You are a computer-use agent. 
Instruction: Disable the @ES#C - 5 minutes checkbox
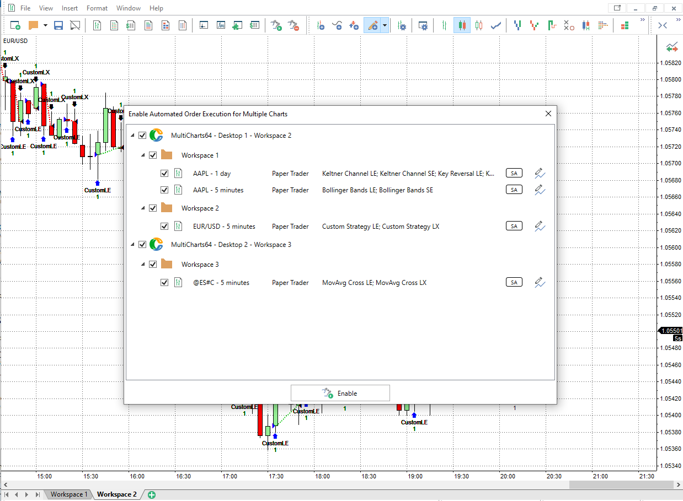pyautogui.click(x=164, y=282)
